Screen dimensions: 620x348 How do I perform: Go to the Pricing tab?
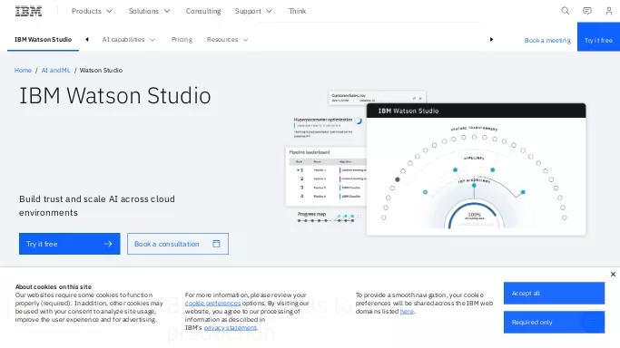tap(182, 40)
